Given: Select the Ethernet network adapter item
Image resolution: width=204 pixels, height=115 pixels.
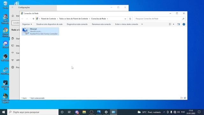Looking at the screenshot, I should (x=40, y=31).
